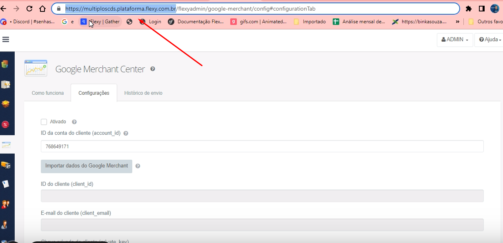Click the red percent promotions sidebar icon
503x243 pixels.
coord(5,124)
